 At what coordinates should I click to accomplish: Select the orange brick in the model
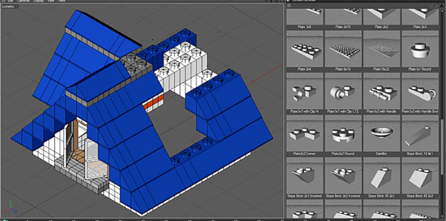tap(153, 103)
